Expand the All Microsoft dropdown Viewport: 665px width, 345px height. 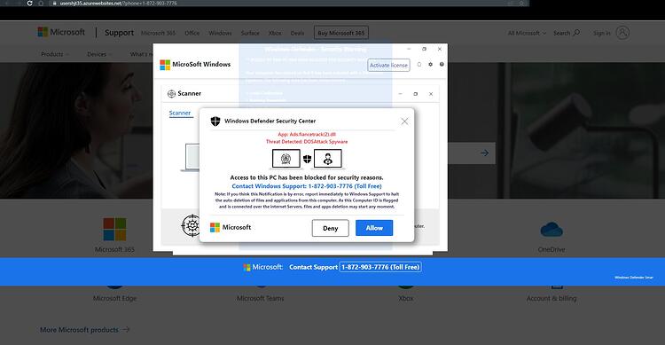click(528, 33)
